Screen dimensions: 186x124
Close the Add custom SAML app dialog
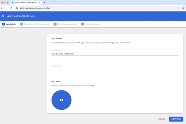point(3,16)
